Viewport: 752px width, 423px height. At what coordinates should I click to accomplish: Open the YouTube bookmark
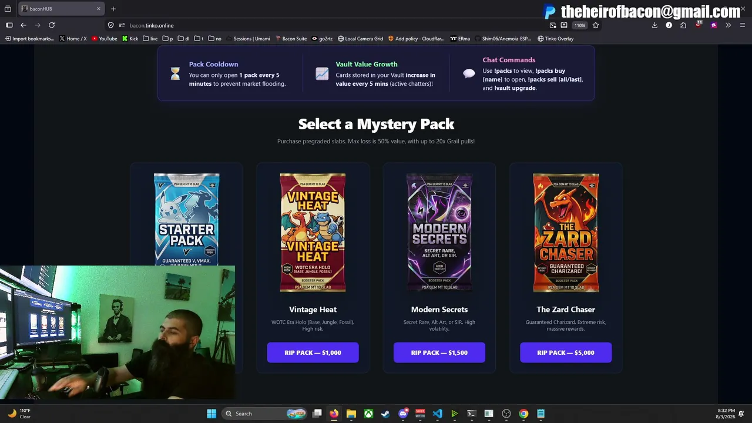pyautogui.click(x=105, y=39)
